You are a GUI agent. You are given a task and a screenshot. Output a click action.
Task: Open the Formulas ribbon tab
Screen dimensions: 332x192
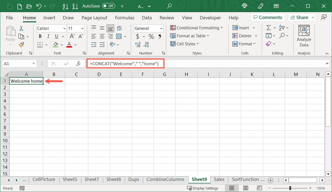[x=124, y=18]
